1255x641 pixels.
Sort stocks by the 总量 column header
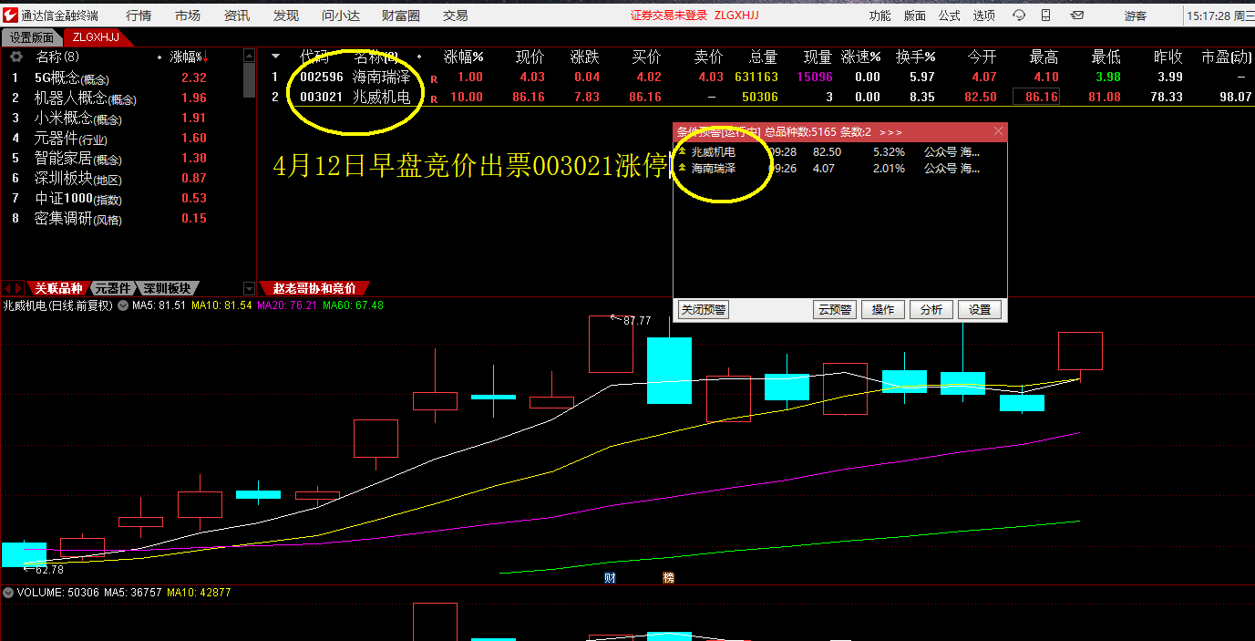coord(763,57)
